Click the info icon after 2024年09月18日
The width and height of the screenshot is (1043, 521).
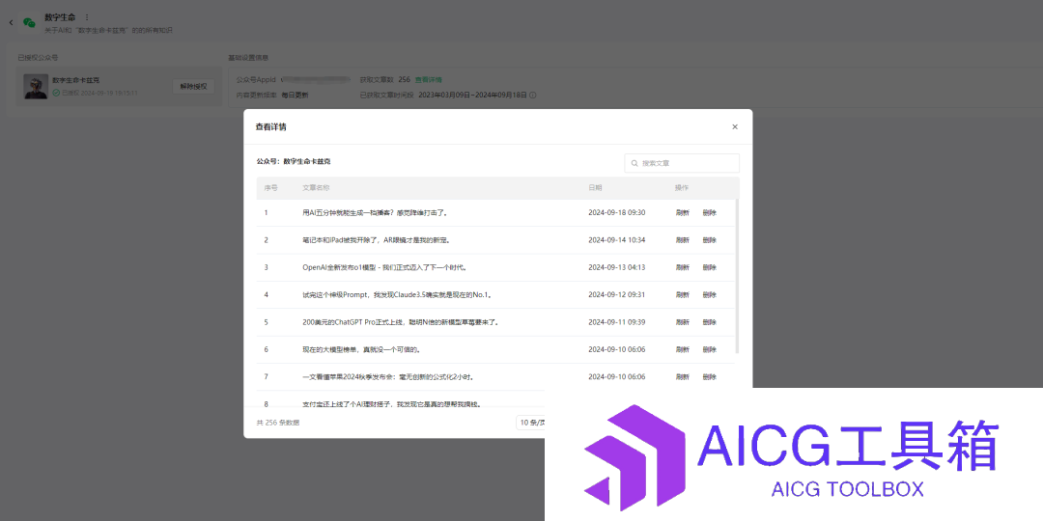(533, 95)
